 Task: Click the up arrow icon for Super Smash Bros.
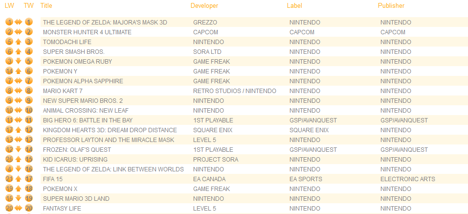tap(18, 52)
